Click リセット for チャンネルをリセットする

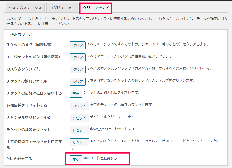tap(79, 118)
